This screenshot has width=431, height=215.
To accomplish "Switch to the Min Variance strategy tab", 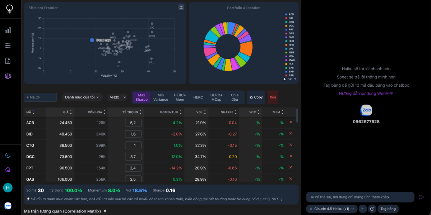I will point(161,97).
